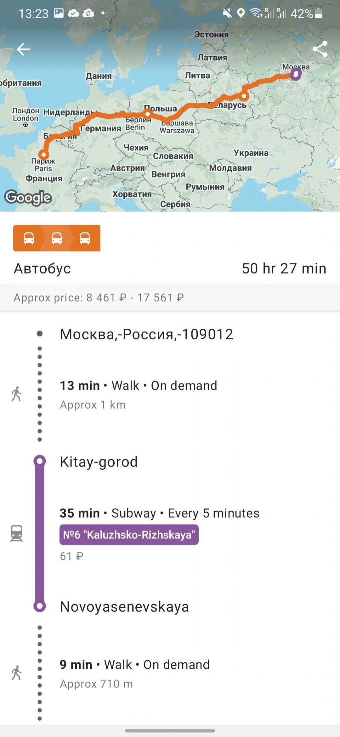Tap the Автобус route title
The height and width of the screenshot is (737, 340).
click(x=42, y=268)
